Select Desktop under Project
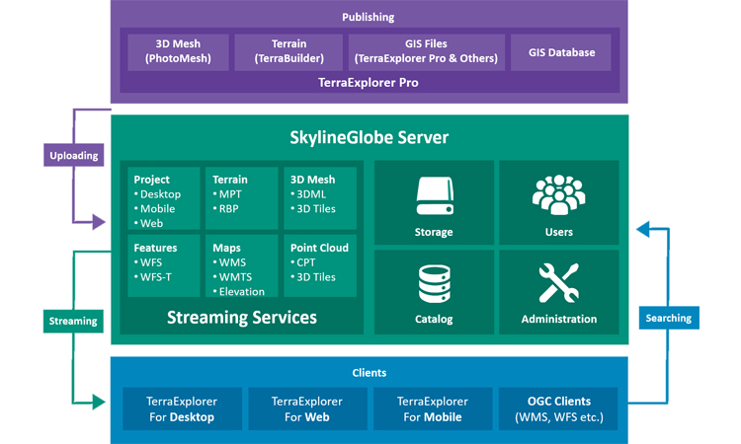 [160, 194]
